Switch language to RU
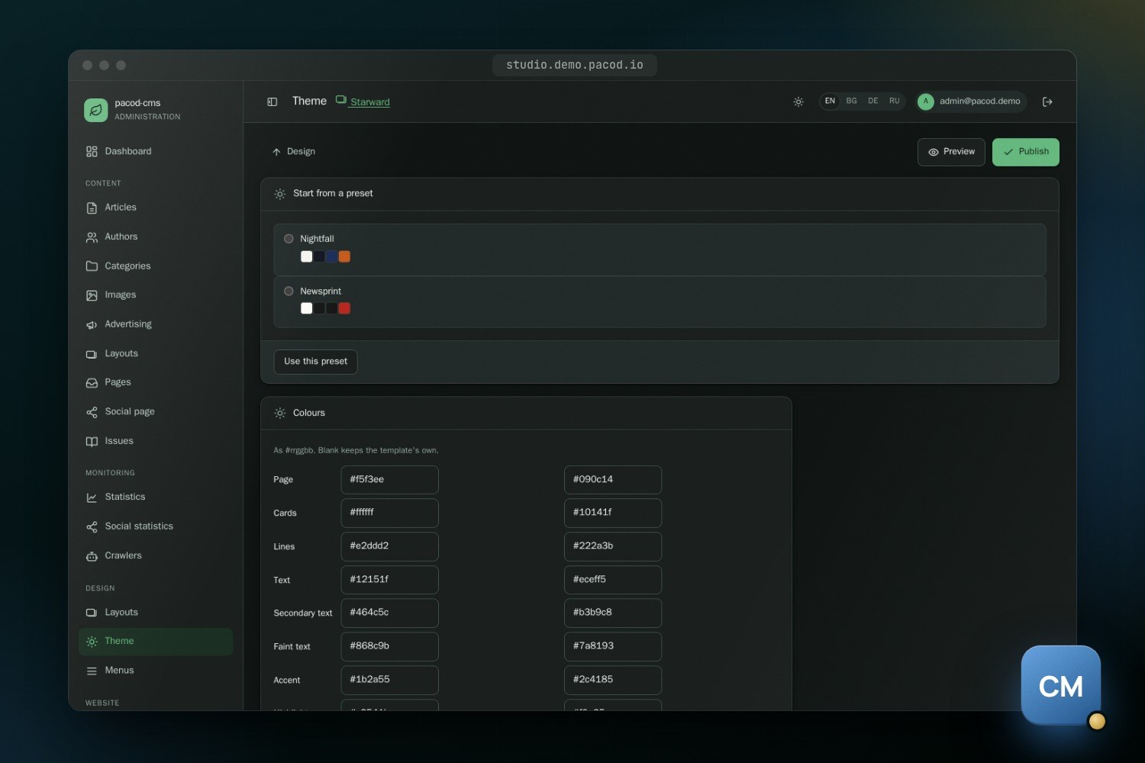This screenshot has height=763, width=1145. tap(894, 101)
